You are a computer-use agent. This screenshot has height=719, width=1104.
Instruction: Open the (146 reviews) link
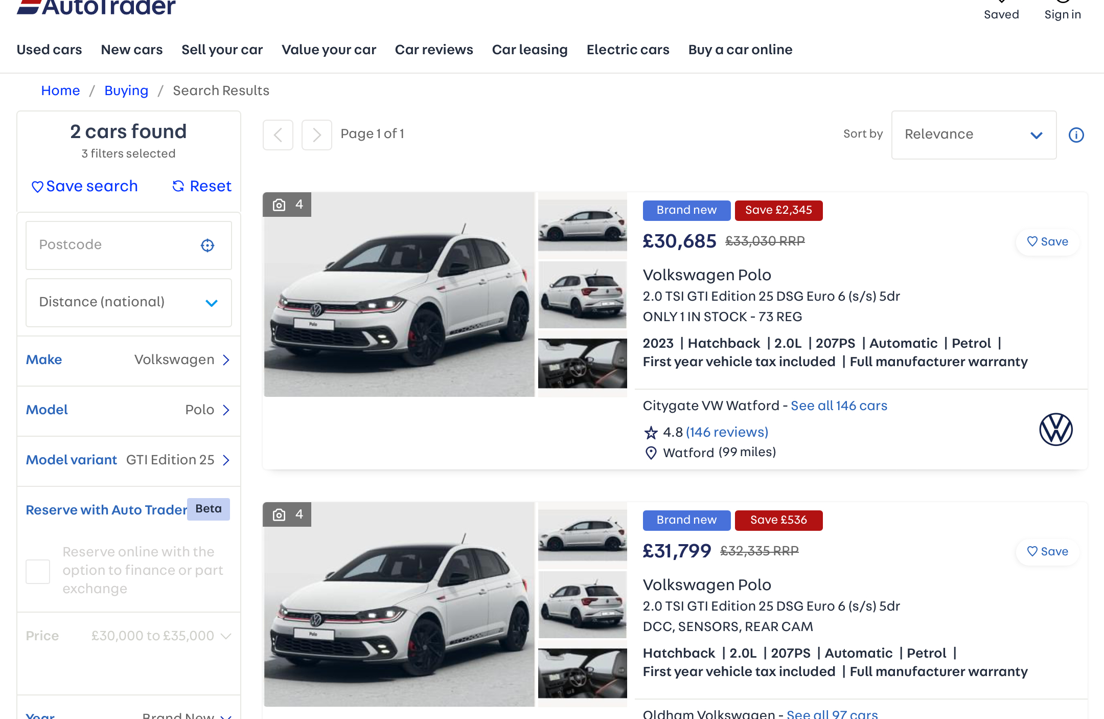coord(727,433)
